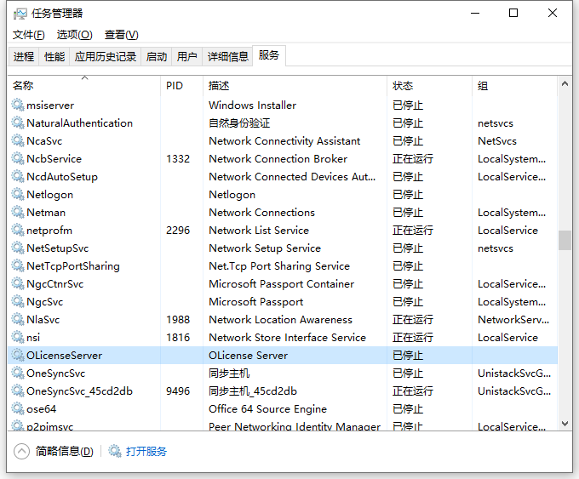The width and height of the screenshot is (579, 479).
Task: Click the gear icon beside msiserver service
Action: 18,105
